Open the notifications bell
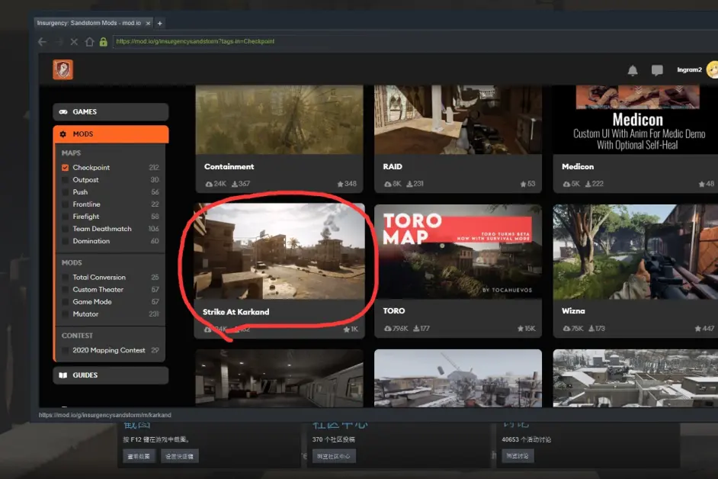718x479 pixels. [632, 71]
